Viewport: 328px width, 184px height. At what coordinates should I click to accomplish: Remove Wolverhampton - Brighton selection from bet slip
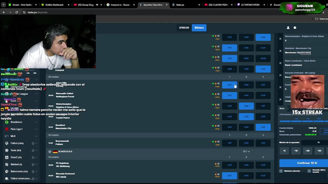280,39
